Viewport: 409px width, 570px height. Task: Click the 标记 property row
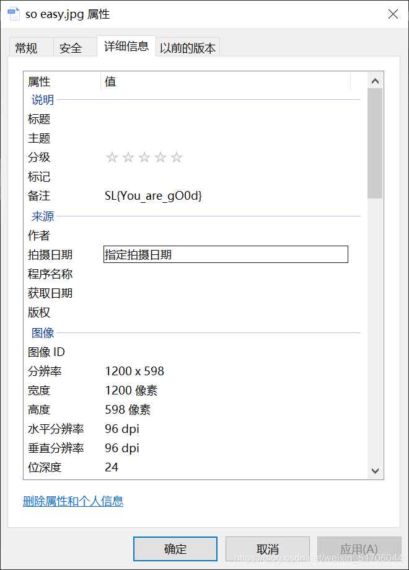[x=194, y=177]
